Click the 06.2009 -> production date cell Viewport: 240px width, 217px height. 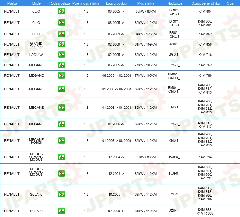(116, 34)
